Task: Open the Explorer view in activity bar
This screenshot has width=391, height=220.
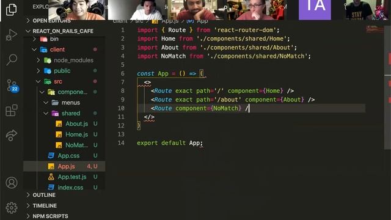Action: pyautogui.click(x=11, y=9)
